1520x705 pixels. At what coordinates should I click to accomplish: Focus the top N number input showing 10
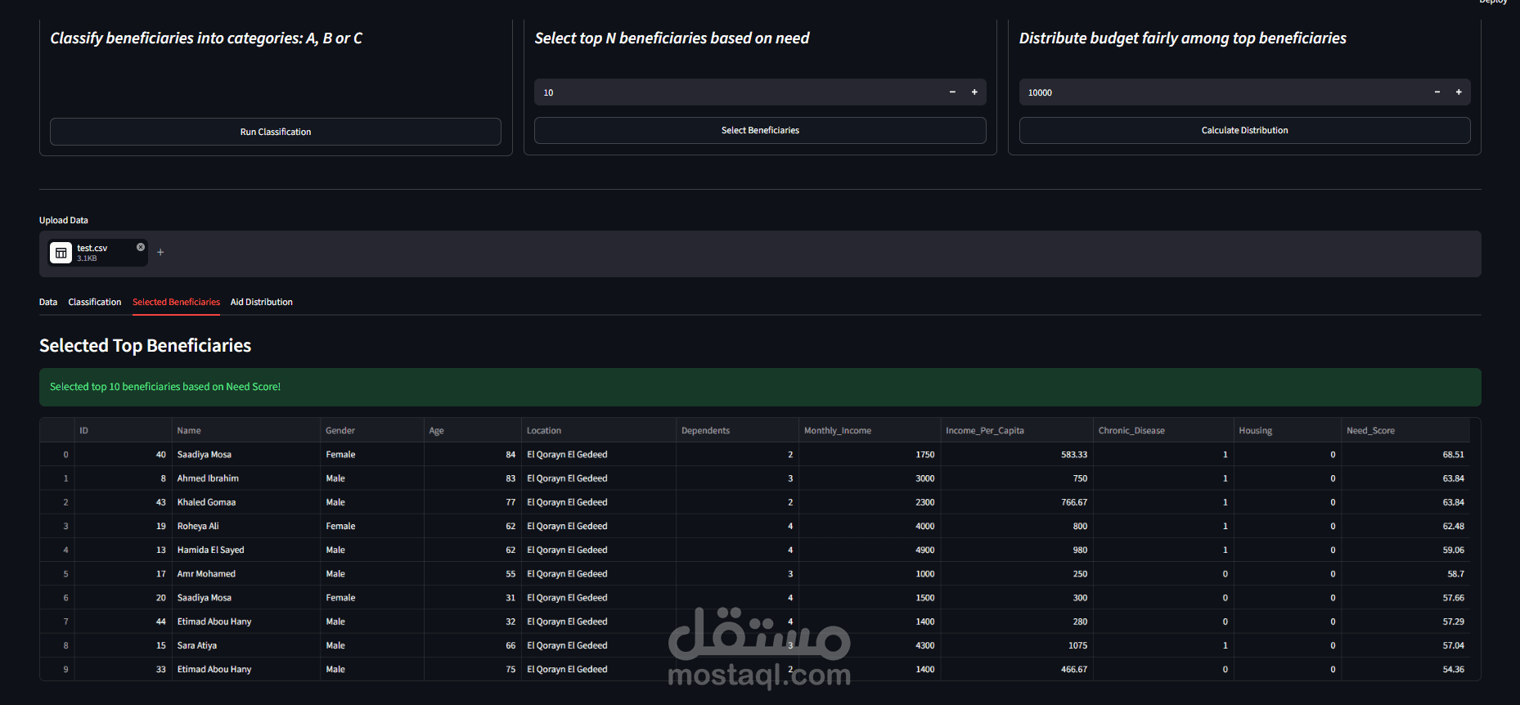(x=736, y=92)
